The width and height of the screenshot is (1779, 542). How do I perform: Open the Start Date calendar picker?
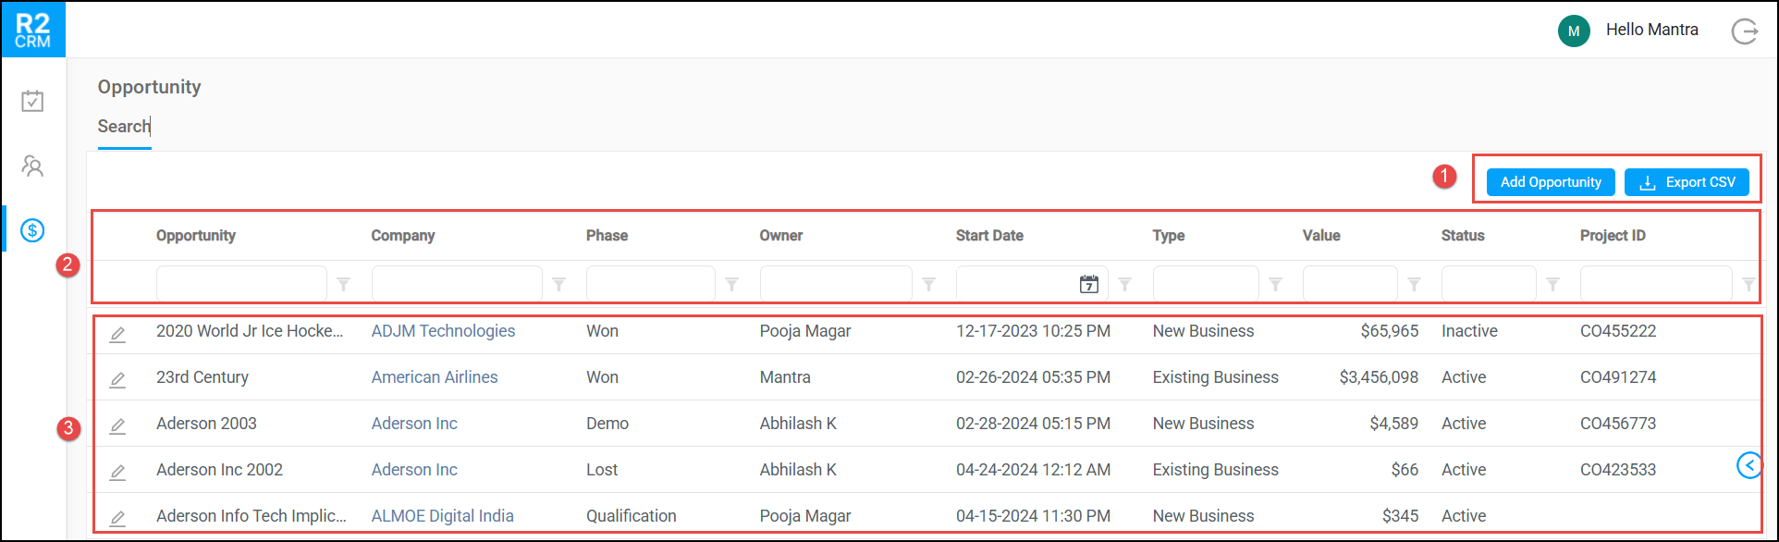[x=1089, y=284]
